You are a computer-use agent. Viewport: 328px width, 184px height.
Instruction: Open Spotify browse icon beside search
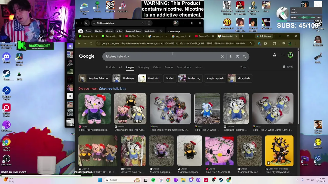(x=149, y=23)
